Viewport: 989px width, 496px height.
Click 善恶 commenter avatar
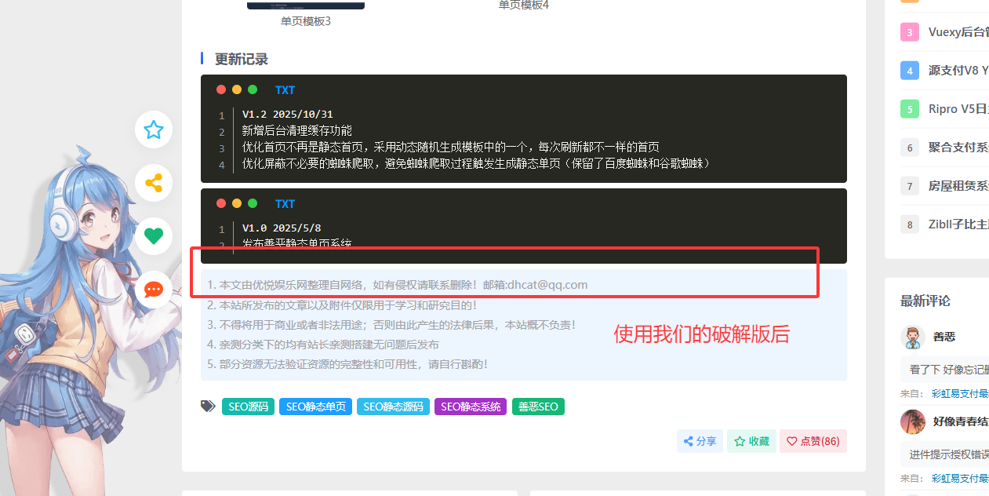(912, 337)
